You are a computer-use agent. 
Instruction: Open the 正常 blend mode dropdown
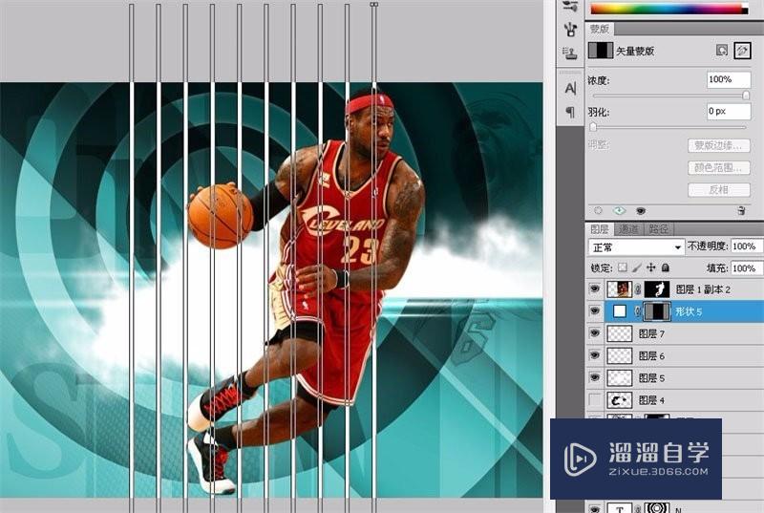pos(636,247)
